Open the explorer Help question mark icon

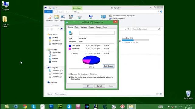(161, 12)
